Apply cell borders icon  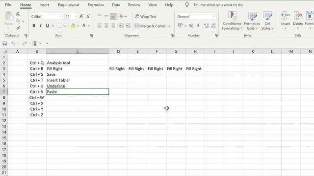tap(60, 26)
